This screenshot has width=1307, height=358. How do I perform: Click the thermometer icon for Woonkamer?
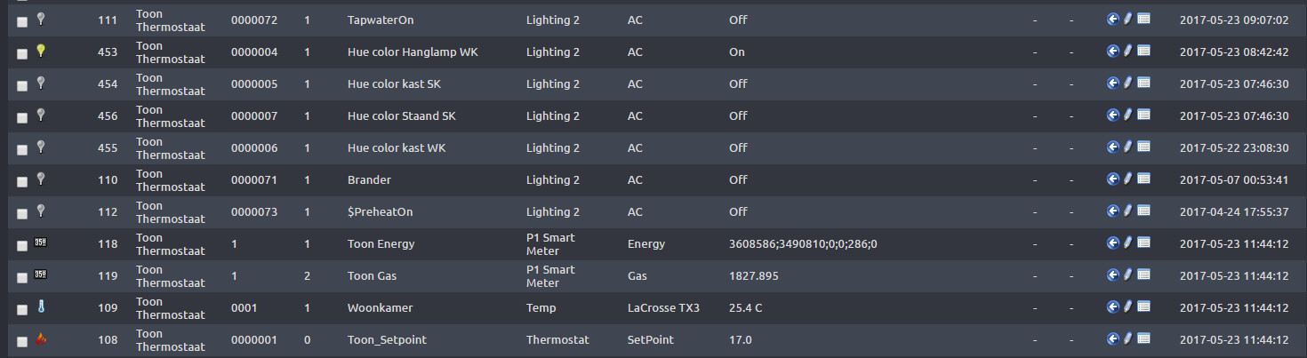(40, 306)
